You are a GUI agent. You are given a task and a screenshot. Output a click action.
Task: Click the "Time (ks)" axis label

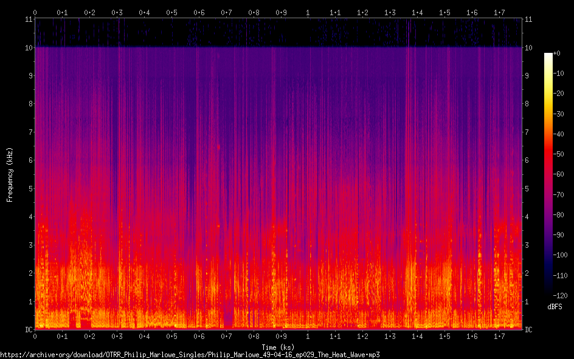278,347
